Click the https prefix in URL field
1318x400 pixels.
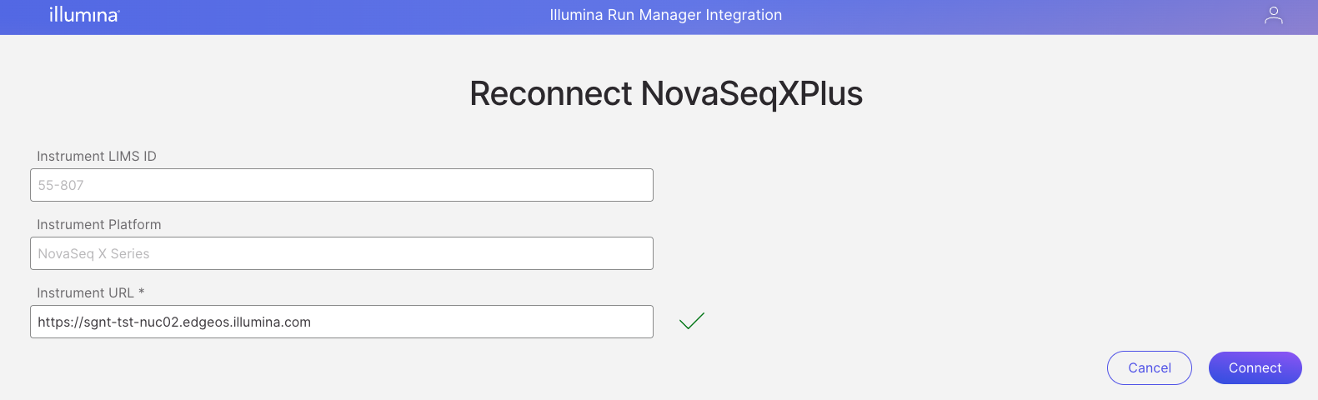pyautogui.click(x=53, y=322)
